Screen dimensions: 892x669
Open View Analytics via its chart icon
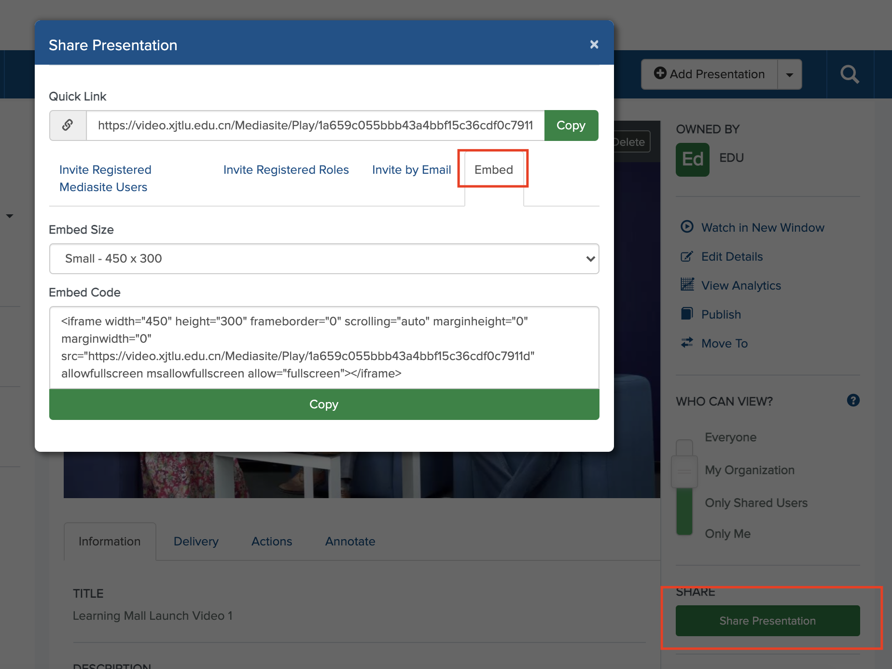point(686,285)
